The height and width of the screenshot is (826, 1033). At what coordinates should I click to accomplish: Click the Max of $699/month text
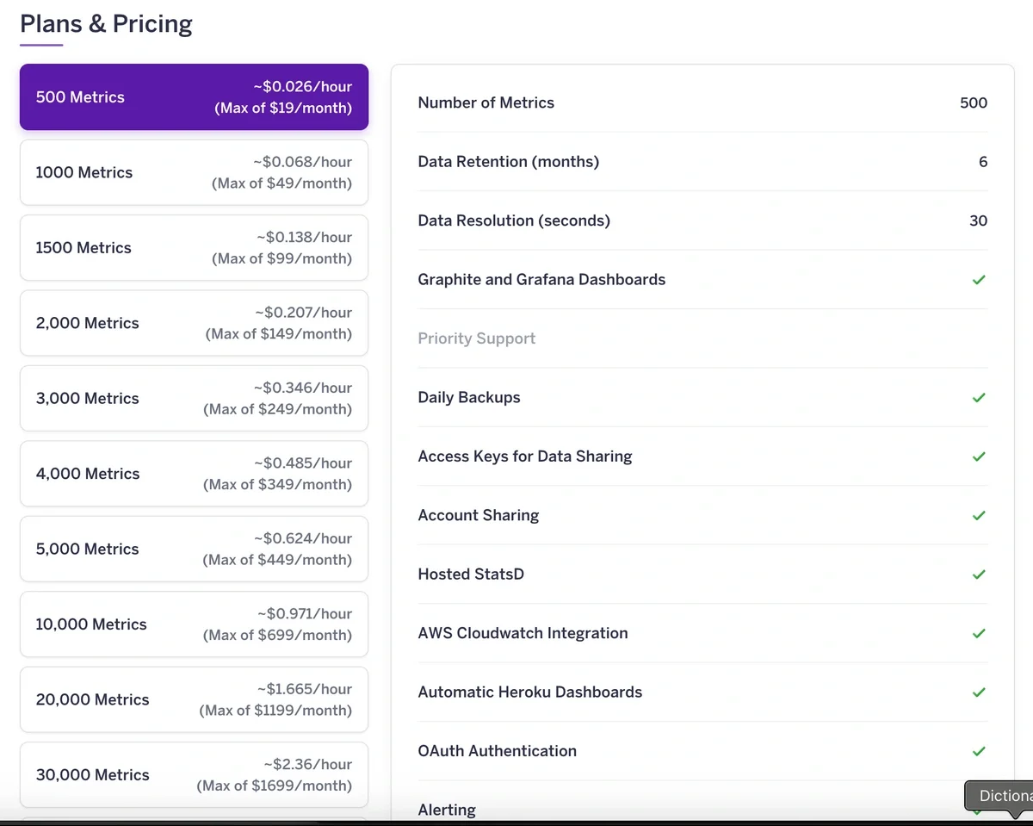[x=278, y=636]
